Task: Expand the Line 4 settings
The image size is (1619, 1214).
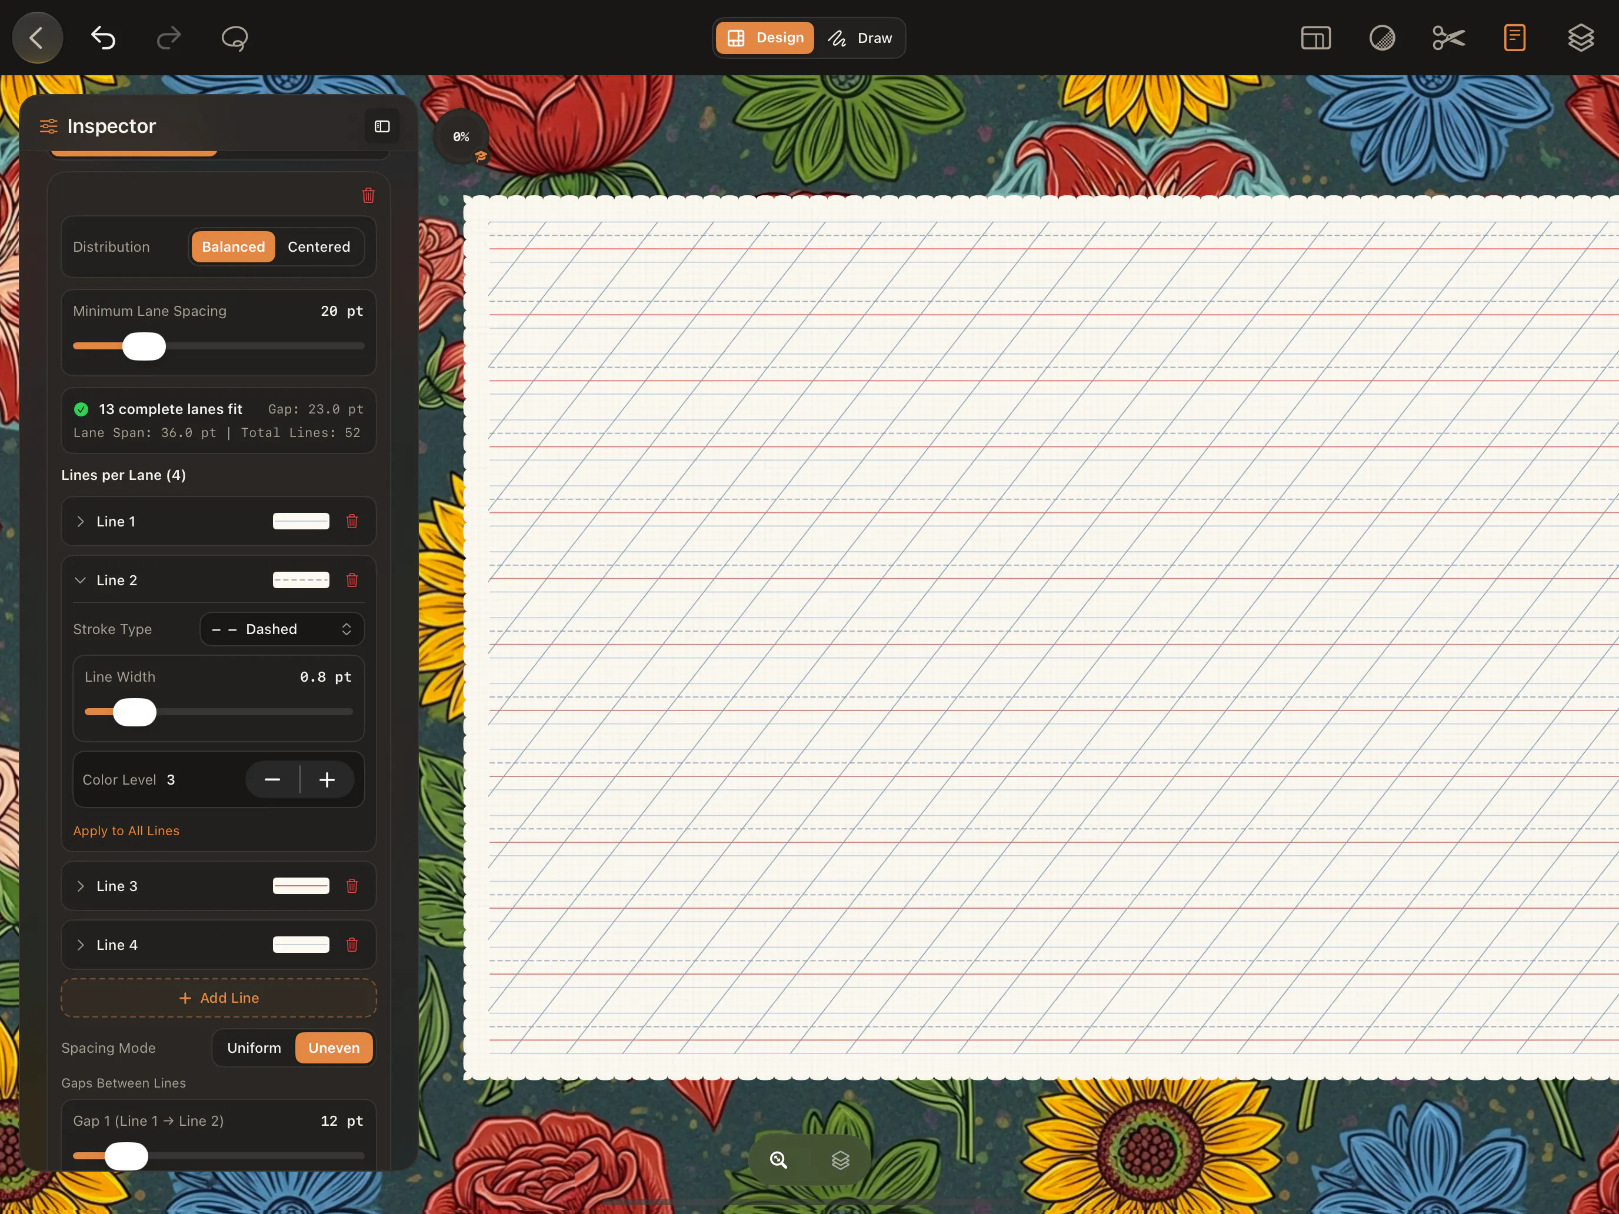Action: point(81,945)
